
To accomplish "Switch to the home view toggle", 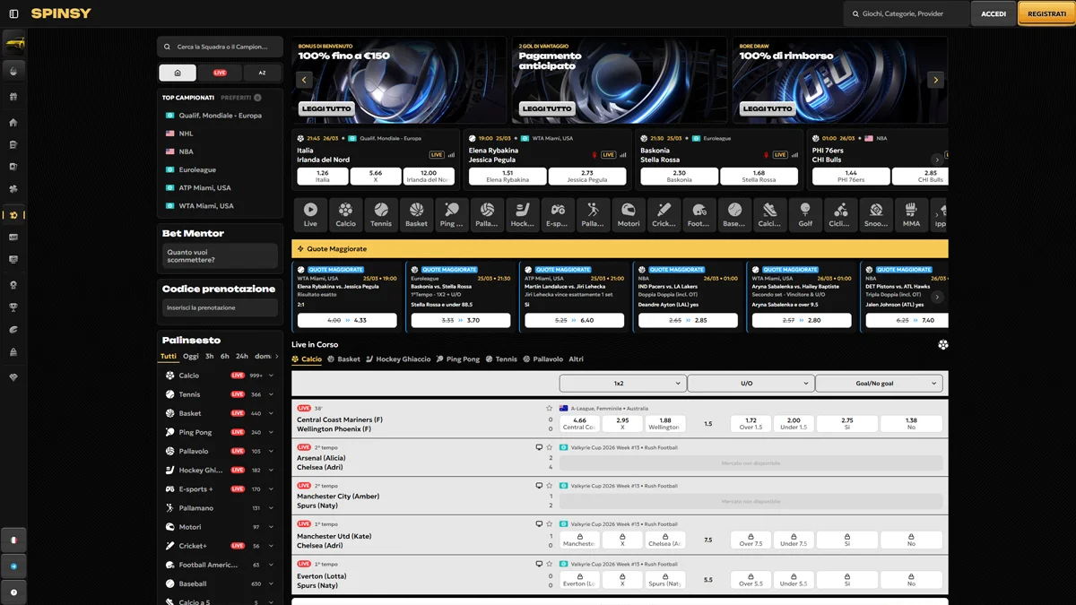I will 178,73.
